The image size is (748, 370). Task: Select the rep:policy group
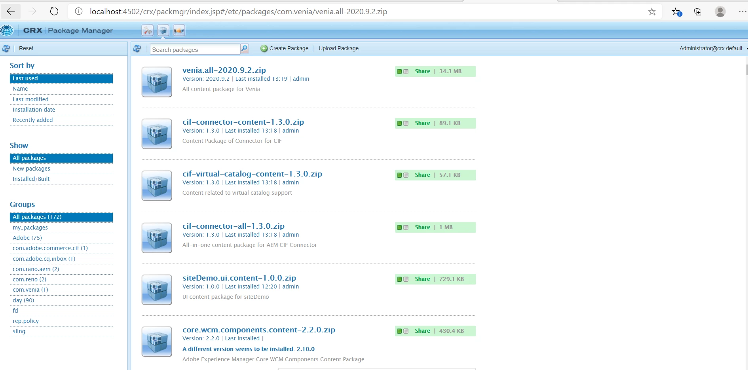61,321
